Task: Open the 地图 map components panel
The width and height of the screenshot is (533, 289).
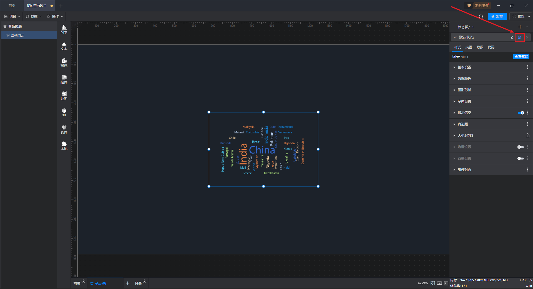Action: [x=64, y=96]
